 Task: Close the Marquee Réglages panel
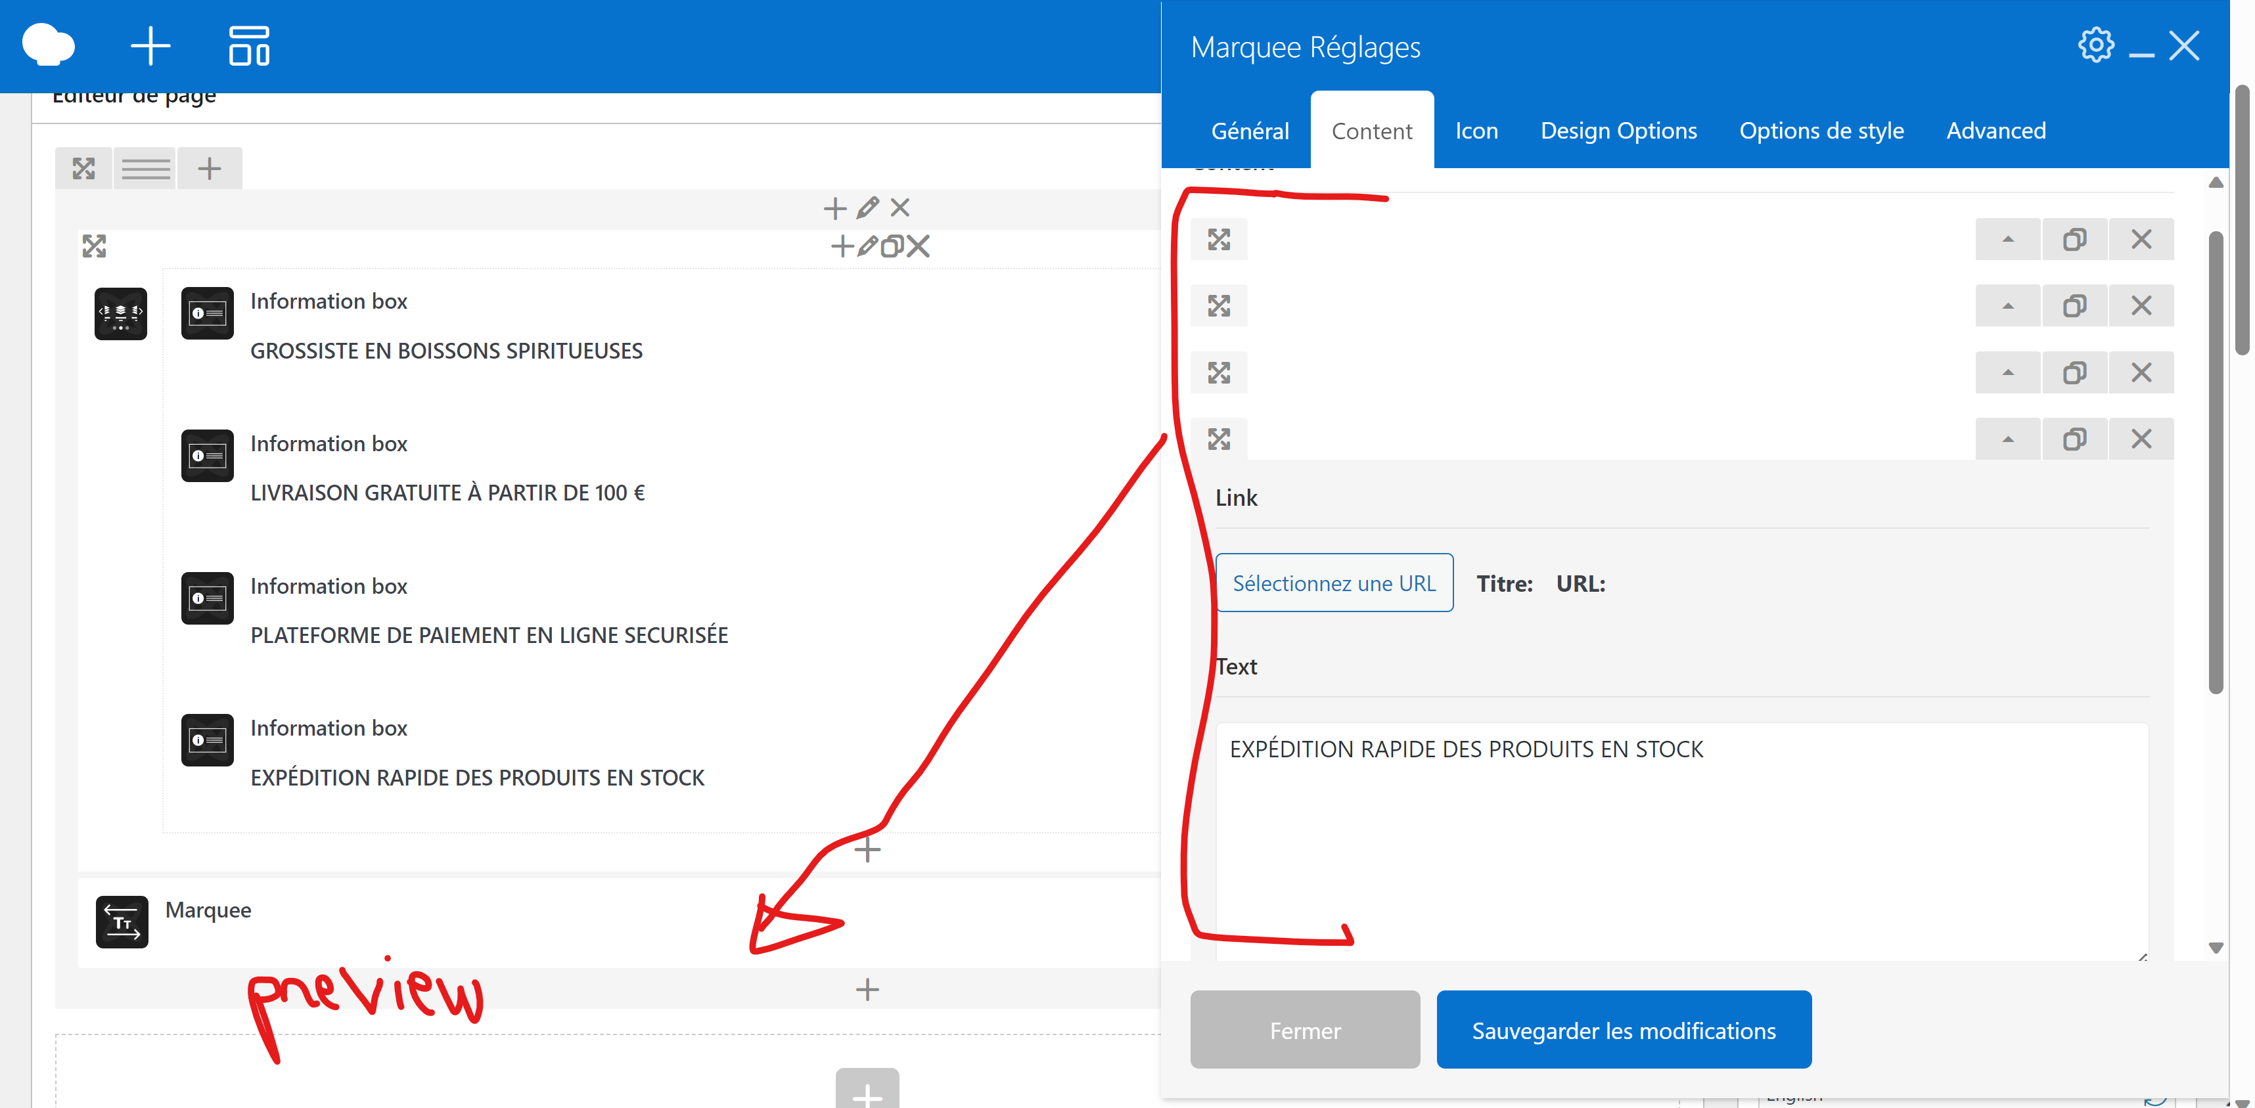pos(2184,45)
